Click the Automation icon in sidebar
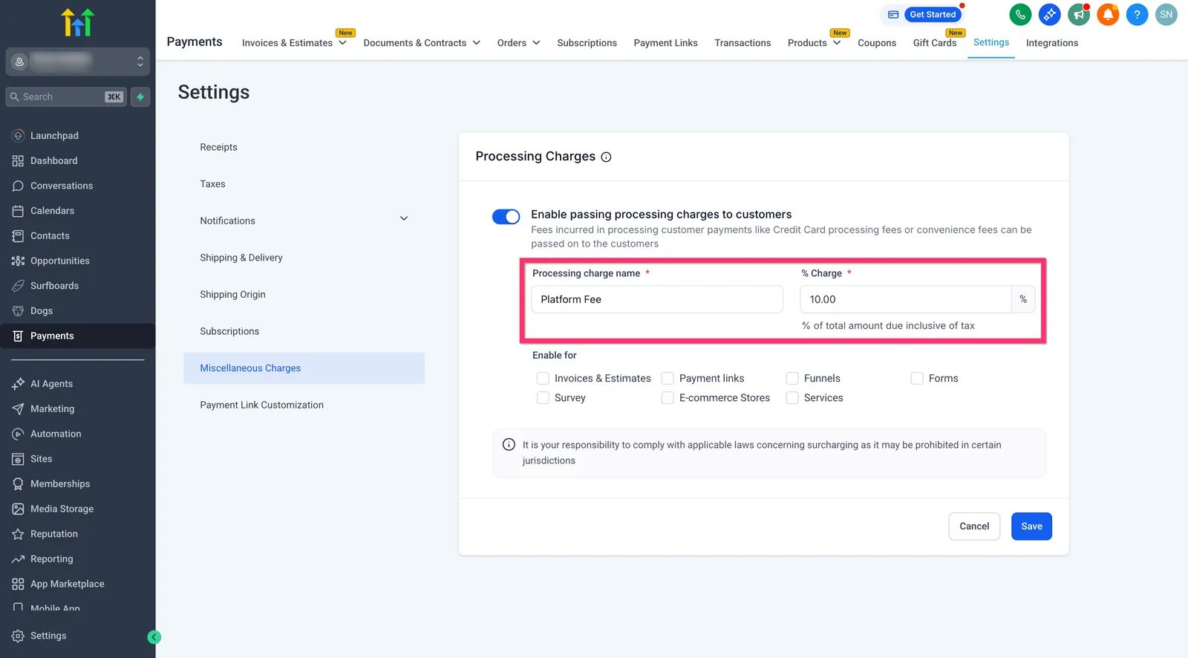Viewport: 1188px width, 658px height. tap(18, 434)
